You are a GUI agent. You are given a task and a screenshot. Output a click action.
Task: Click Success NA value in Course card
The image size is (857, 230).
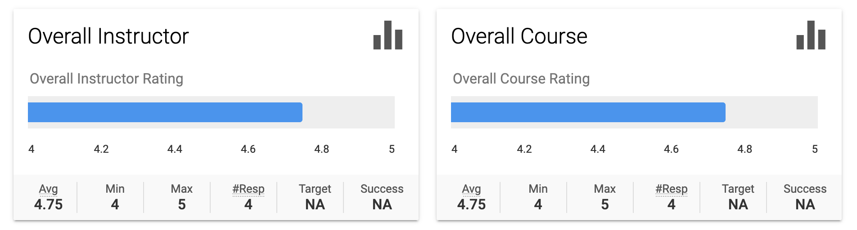(x=805, y=205)
